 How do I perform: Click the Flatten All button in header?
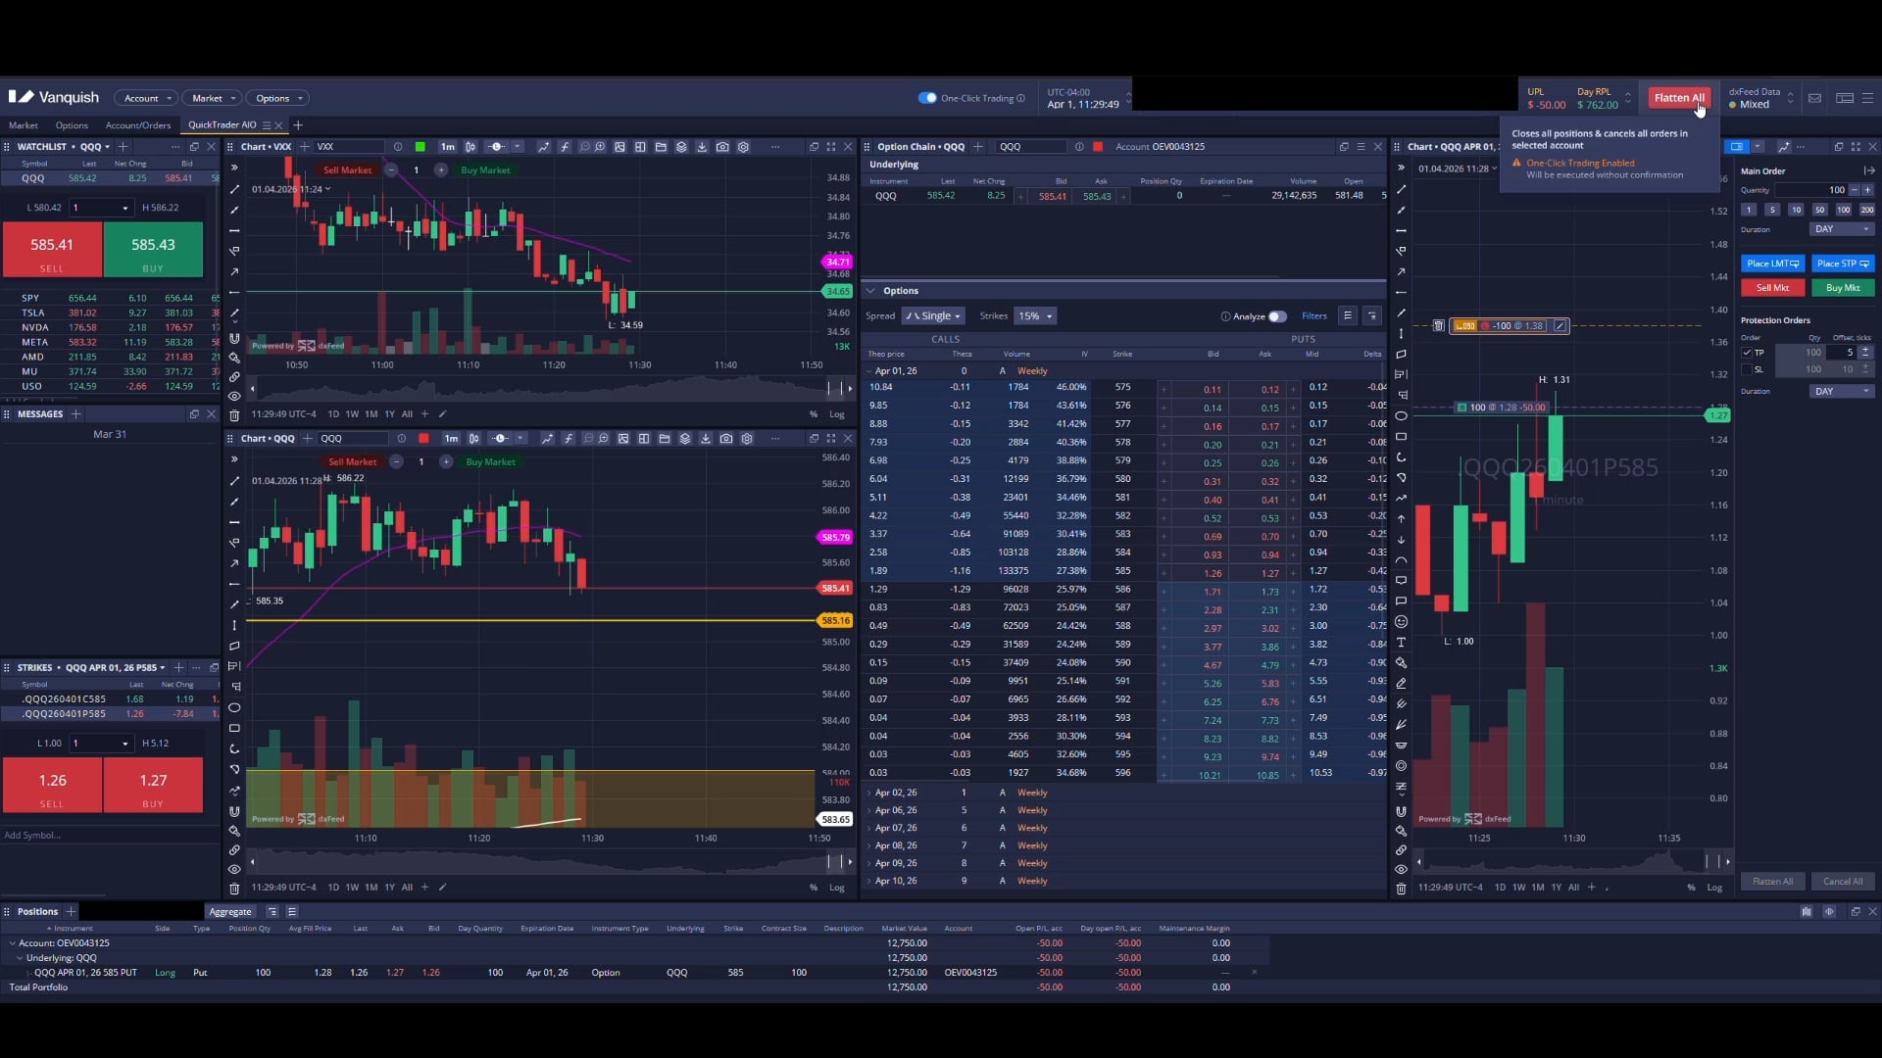1678,98
